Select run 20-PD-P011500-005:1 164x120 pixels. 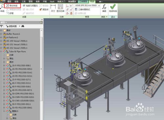point(22,69)
